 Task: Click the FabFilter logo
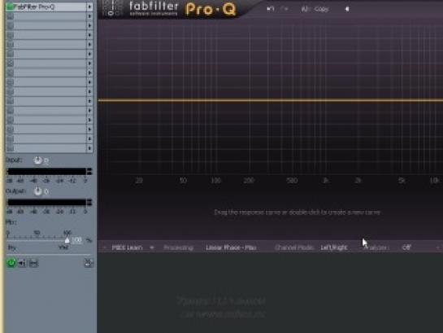pos(154,8)
